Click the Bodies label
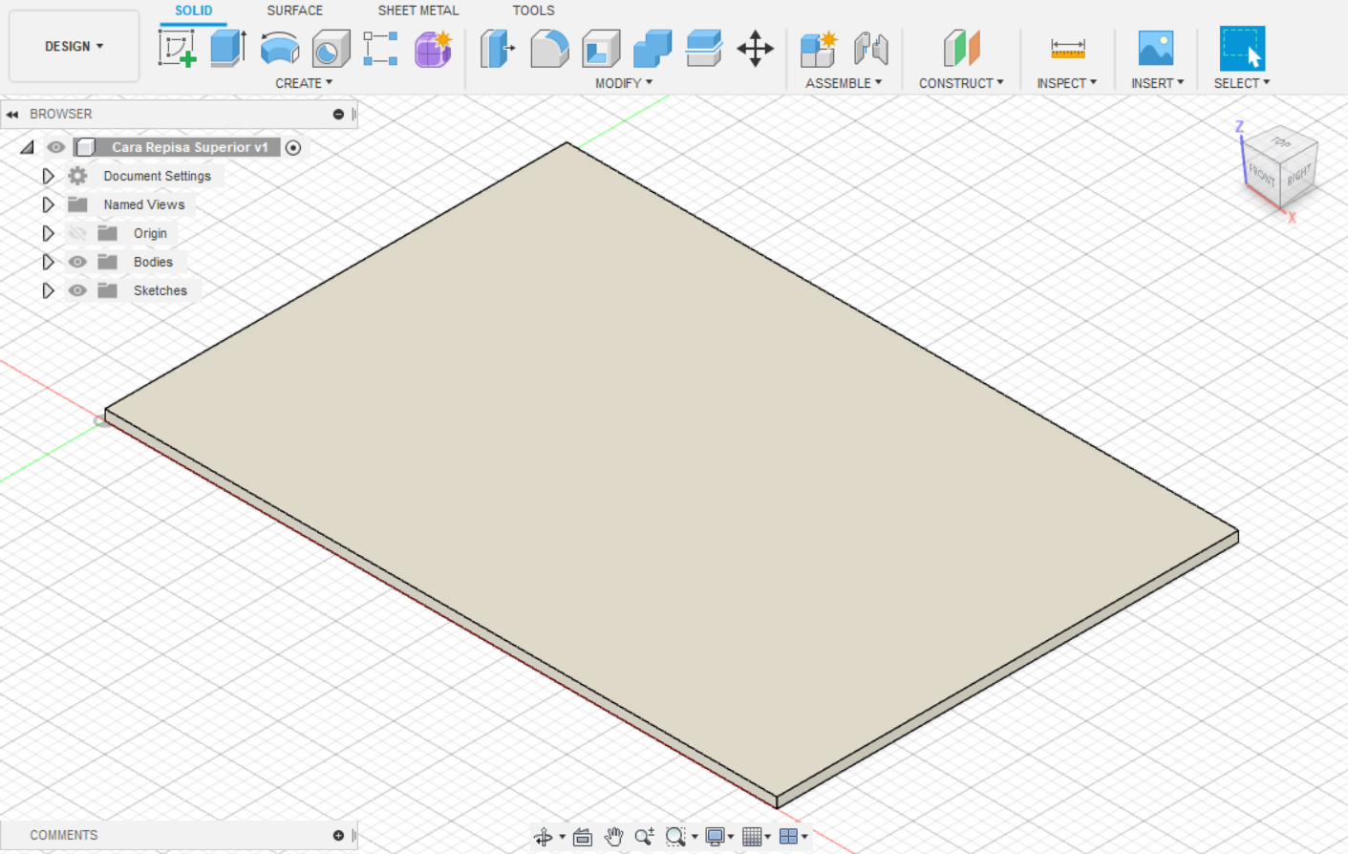This screenshot has width=1348, height=854. point(153,262)
